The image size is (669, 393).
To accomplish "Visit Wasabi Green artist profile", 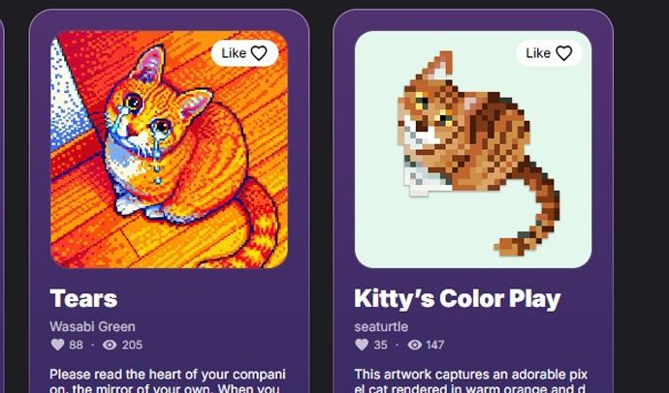I will click(92, 326).
